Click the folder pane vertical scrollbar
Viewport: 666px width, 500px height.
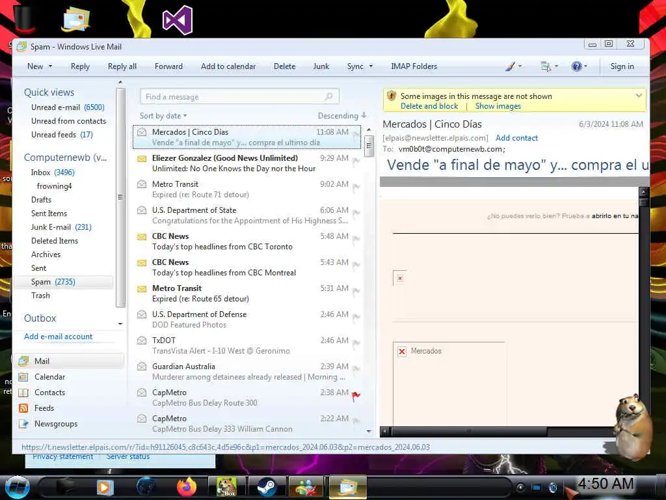tap(120, 197)
